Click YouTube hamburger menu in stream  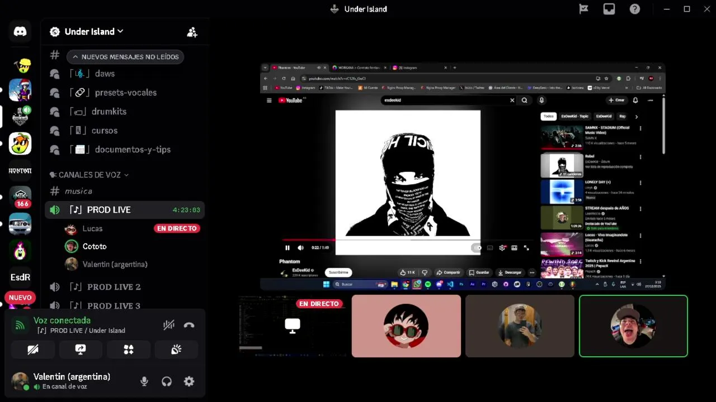tap(269, 100)
